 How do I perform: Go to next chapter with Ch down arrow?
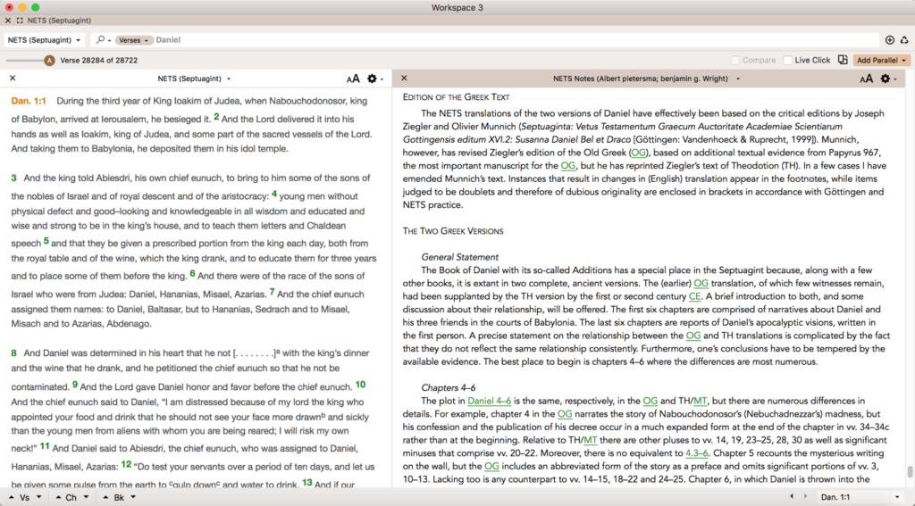86,497
